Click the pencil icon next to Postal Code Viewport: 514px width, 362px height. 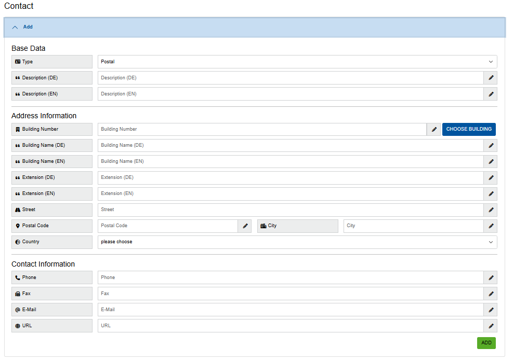pyautogui.click(x=244, y=226)
